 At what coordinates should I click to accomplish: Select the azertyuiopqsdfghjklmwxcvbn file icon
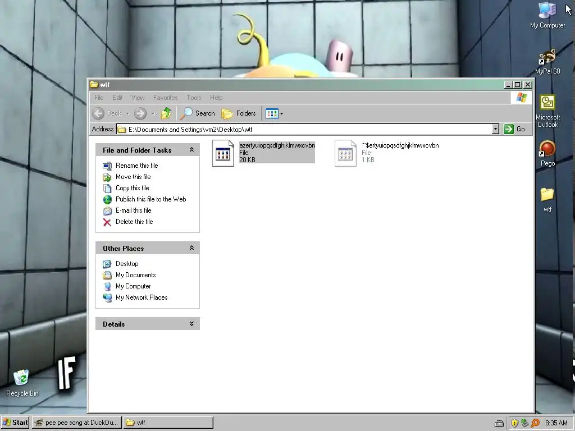[x=223, y=153]
